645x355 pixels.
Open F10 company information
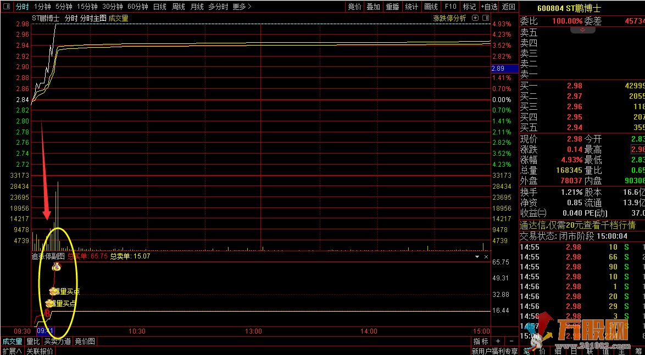click(x=451, y=7)
